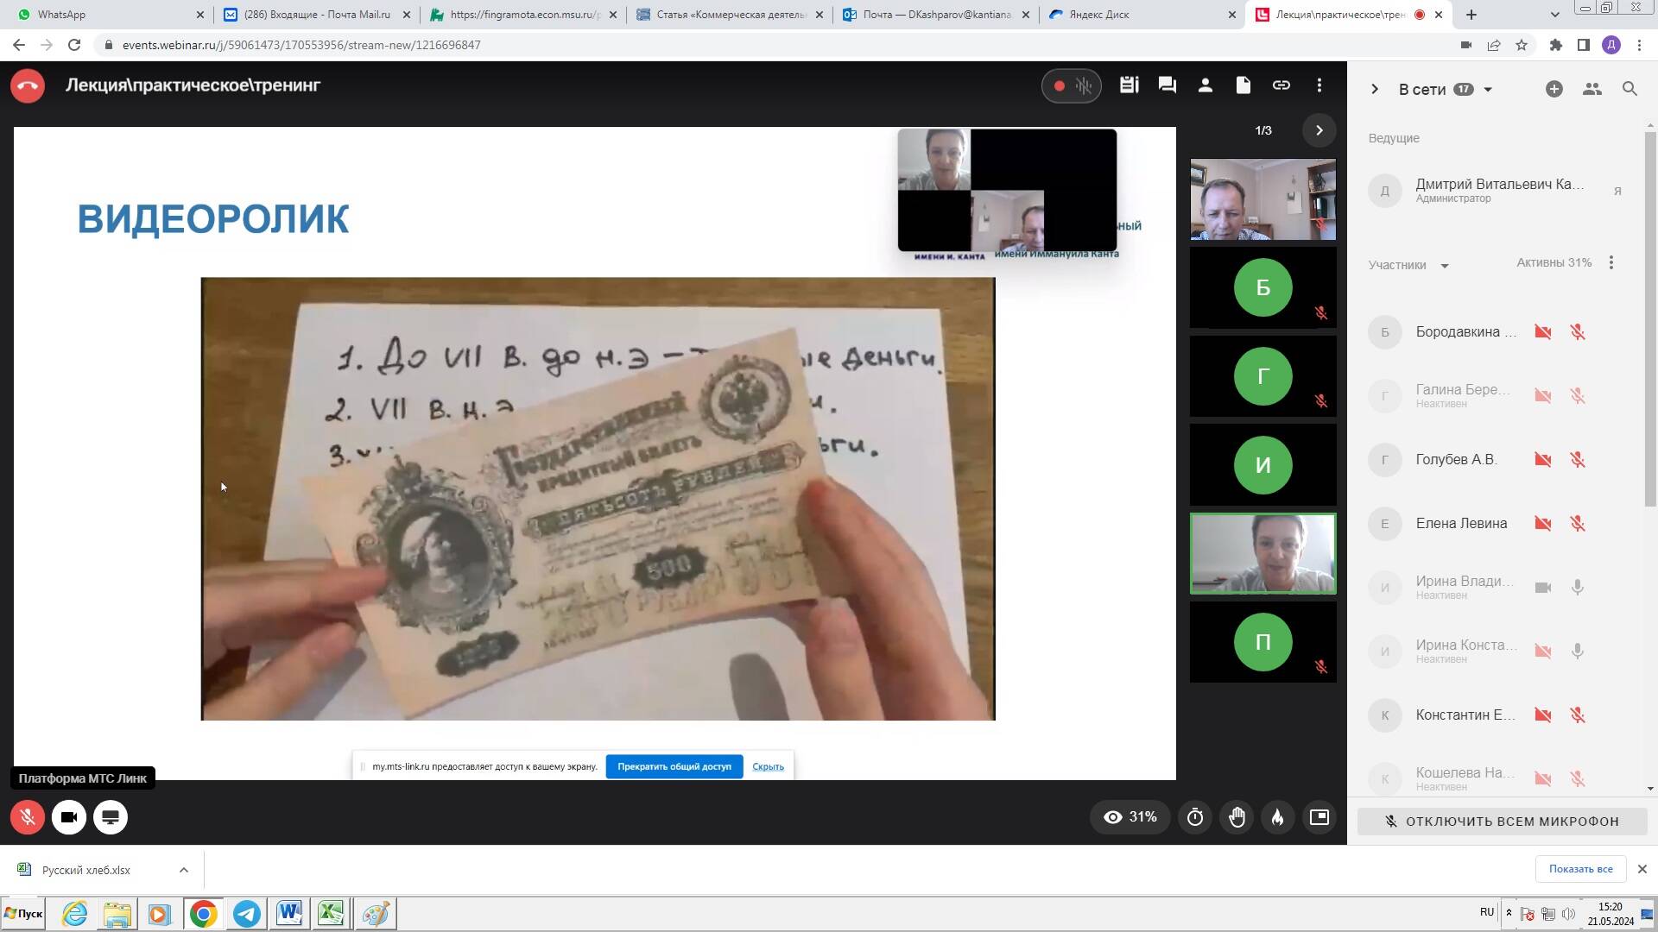Click the add participant plus icon
The width and height of the screenshot is (1658, 932).
pos(1554,89)
